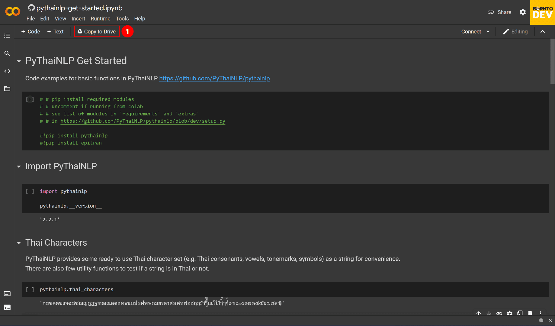Collapse the Import PyThaiNLP section
555x326 pixels.
tap(19, 166)
